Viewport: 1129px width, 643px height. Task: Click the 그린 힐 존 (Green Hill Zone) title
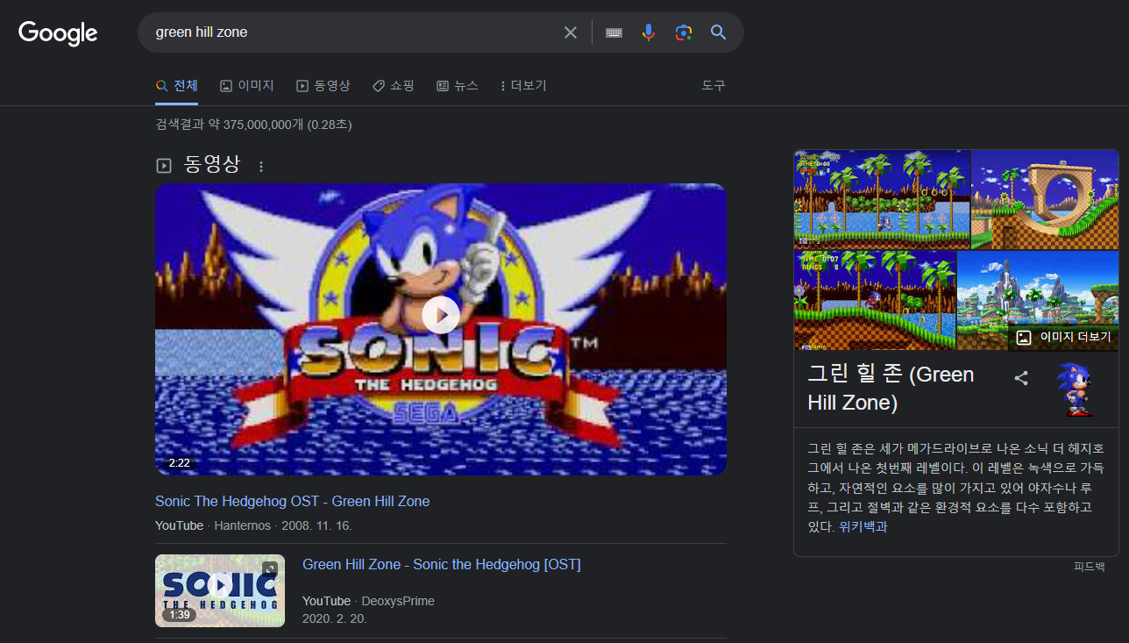891,388
